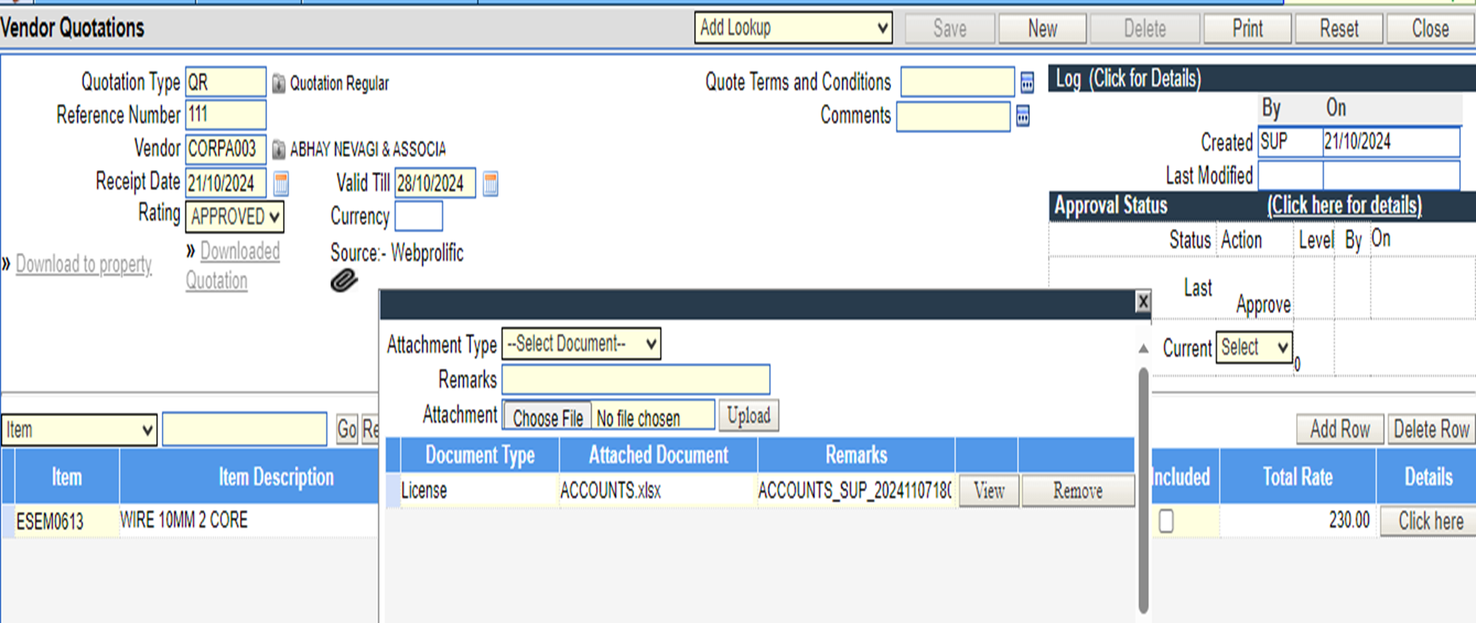Click the Remarks input field
The width and height of the screenshot is (1476, 623).
click(x=635, y=380)
